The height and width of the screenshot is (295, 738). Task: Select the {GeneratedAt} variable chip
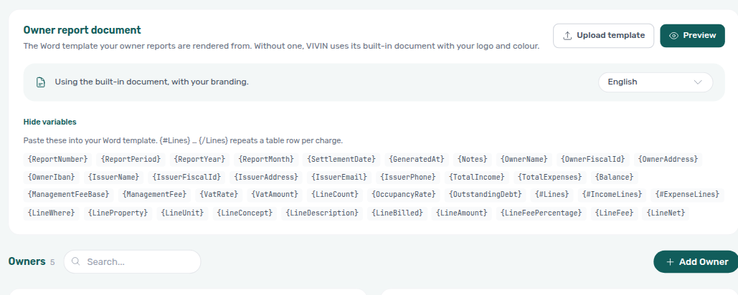(417, 159)
